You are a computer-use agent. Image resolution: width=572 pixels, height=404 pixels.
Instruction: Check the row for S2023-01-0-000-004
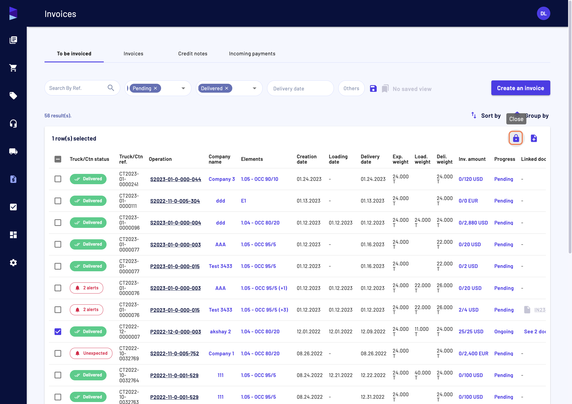(58, 223)
